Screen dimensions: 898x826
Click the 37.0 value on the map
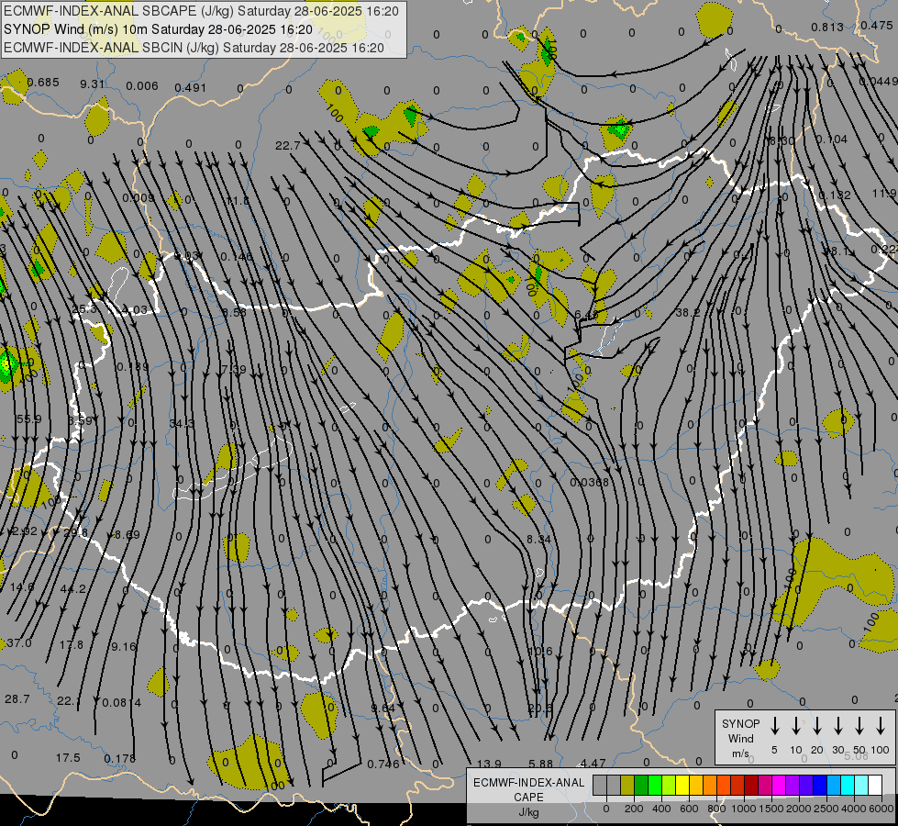[x=19, y=643]
